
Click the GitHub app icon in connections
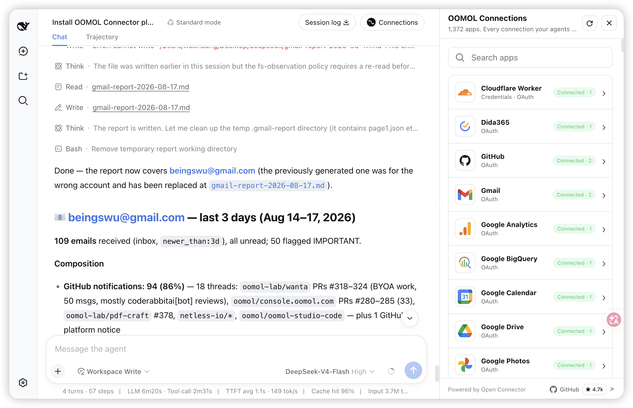(x=465, y=161)
